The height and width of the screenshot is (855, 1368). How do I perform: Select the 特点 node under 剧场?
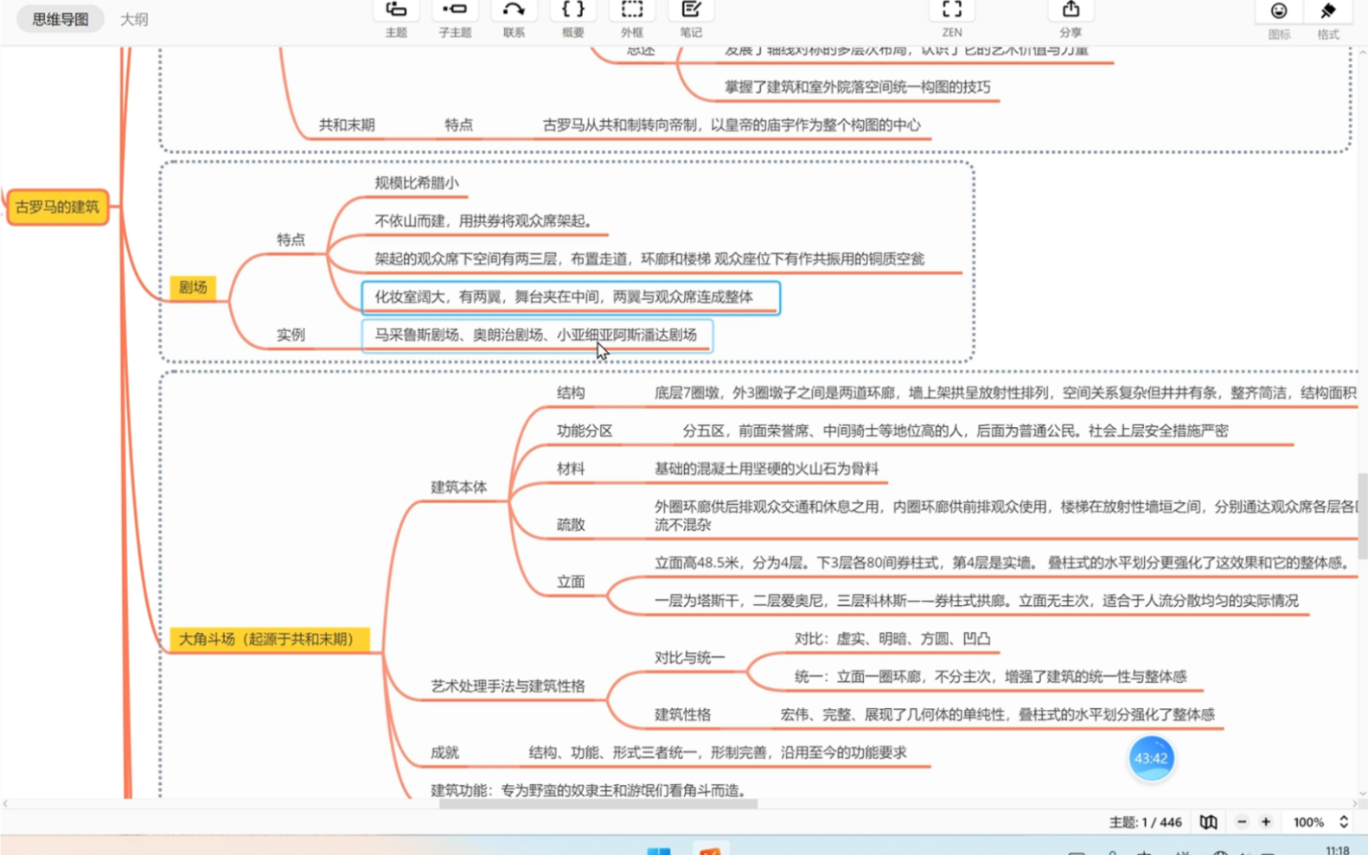pos(291,239)
